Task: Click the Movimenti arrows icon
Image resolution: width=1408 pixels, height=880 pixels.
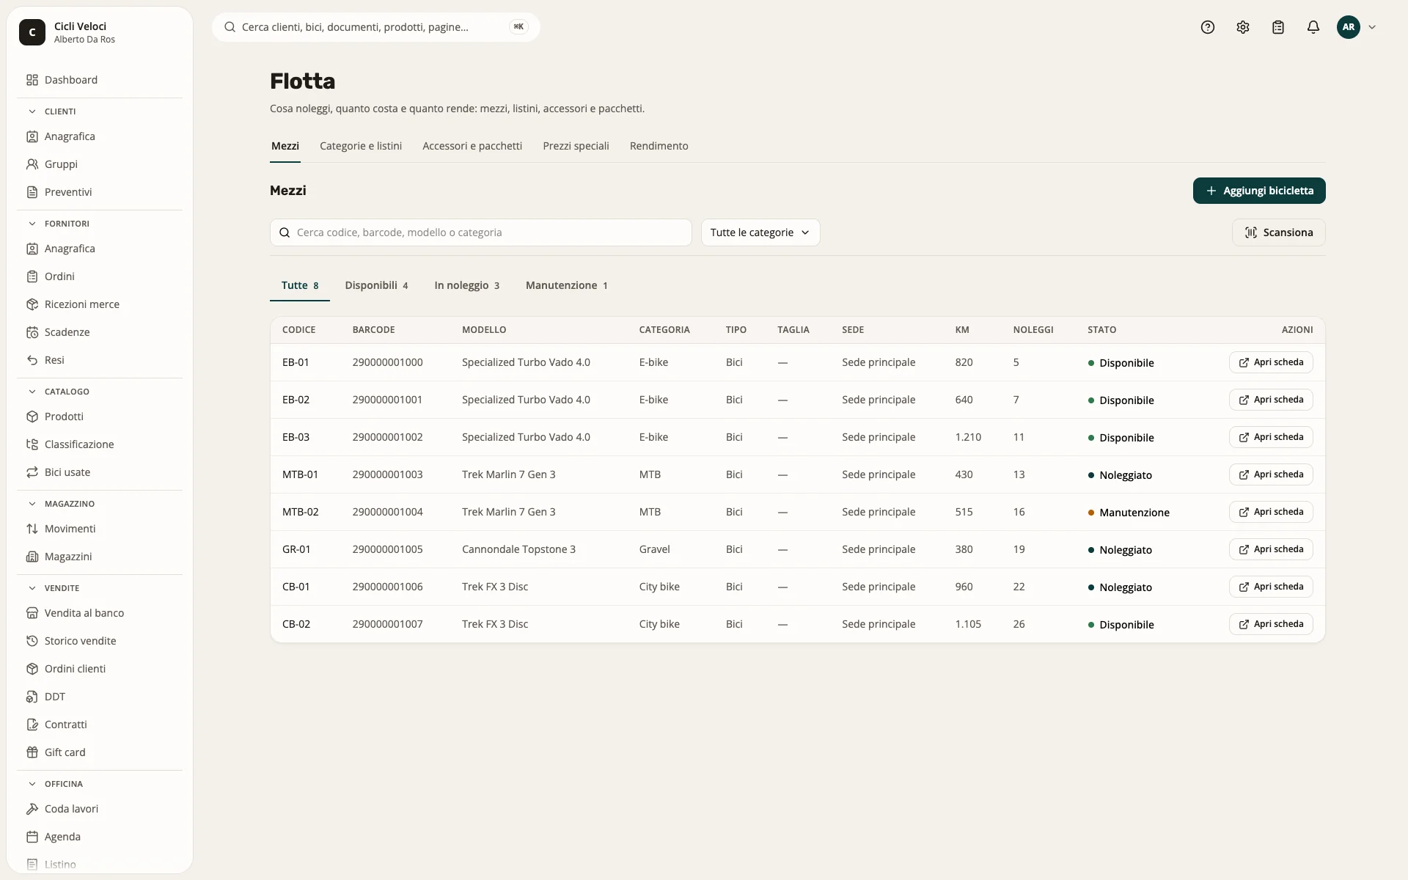Action: 32,529
